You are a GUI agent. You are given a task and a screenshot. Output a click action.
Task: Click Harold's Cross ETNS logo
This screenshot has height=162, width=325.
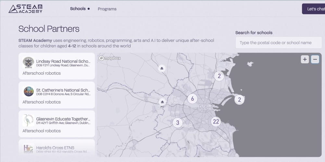pos(29,149)
